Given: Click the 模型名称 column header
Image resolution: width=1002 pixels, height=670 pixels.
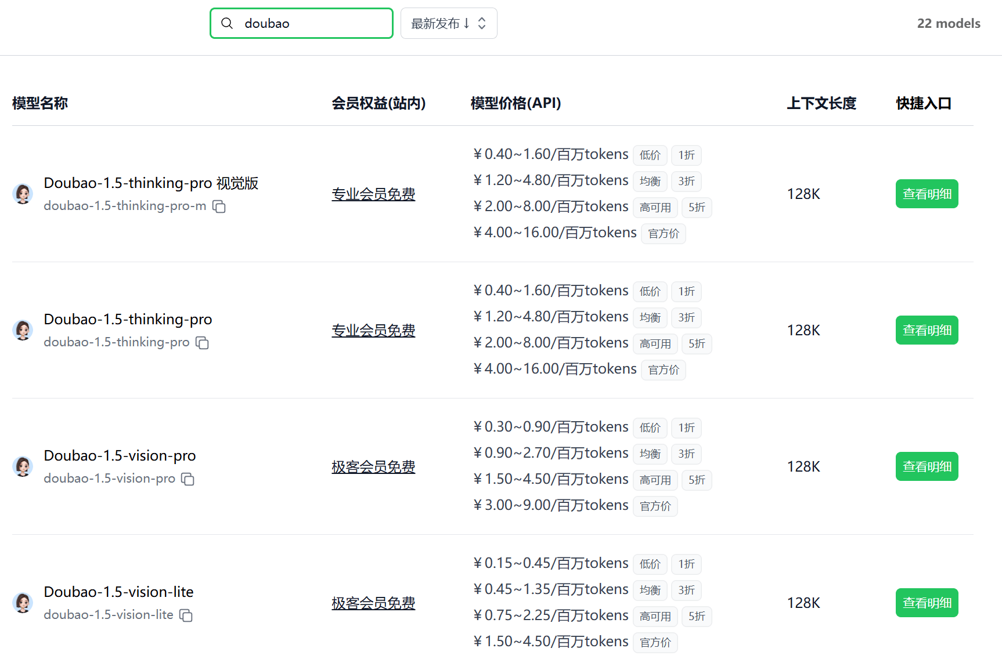Looking at the screenshot, I should (40, 103).
